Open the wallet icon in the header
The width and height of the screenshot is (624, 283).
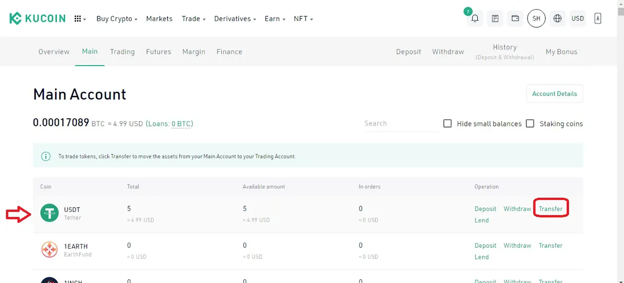[515, 18]
